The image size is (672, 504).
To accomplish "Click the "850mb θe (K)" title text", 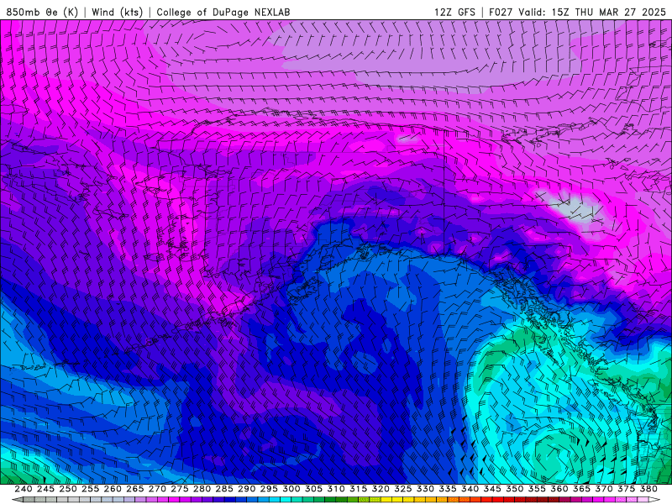I will [x=42, y=12].
